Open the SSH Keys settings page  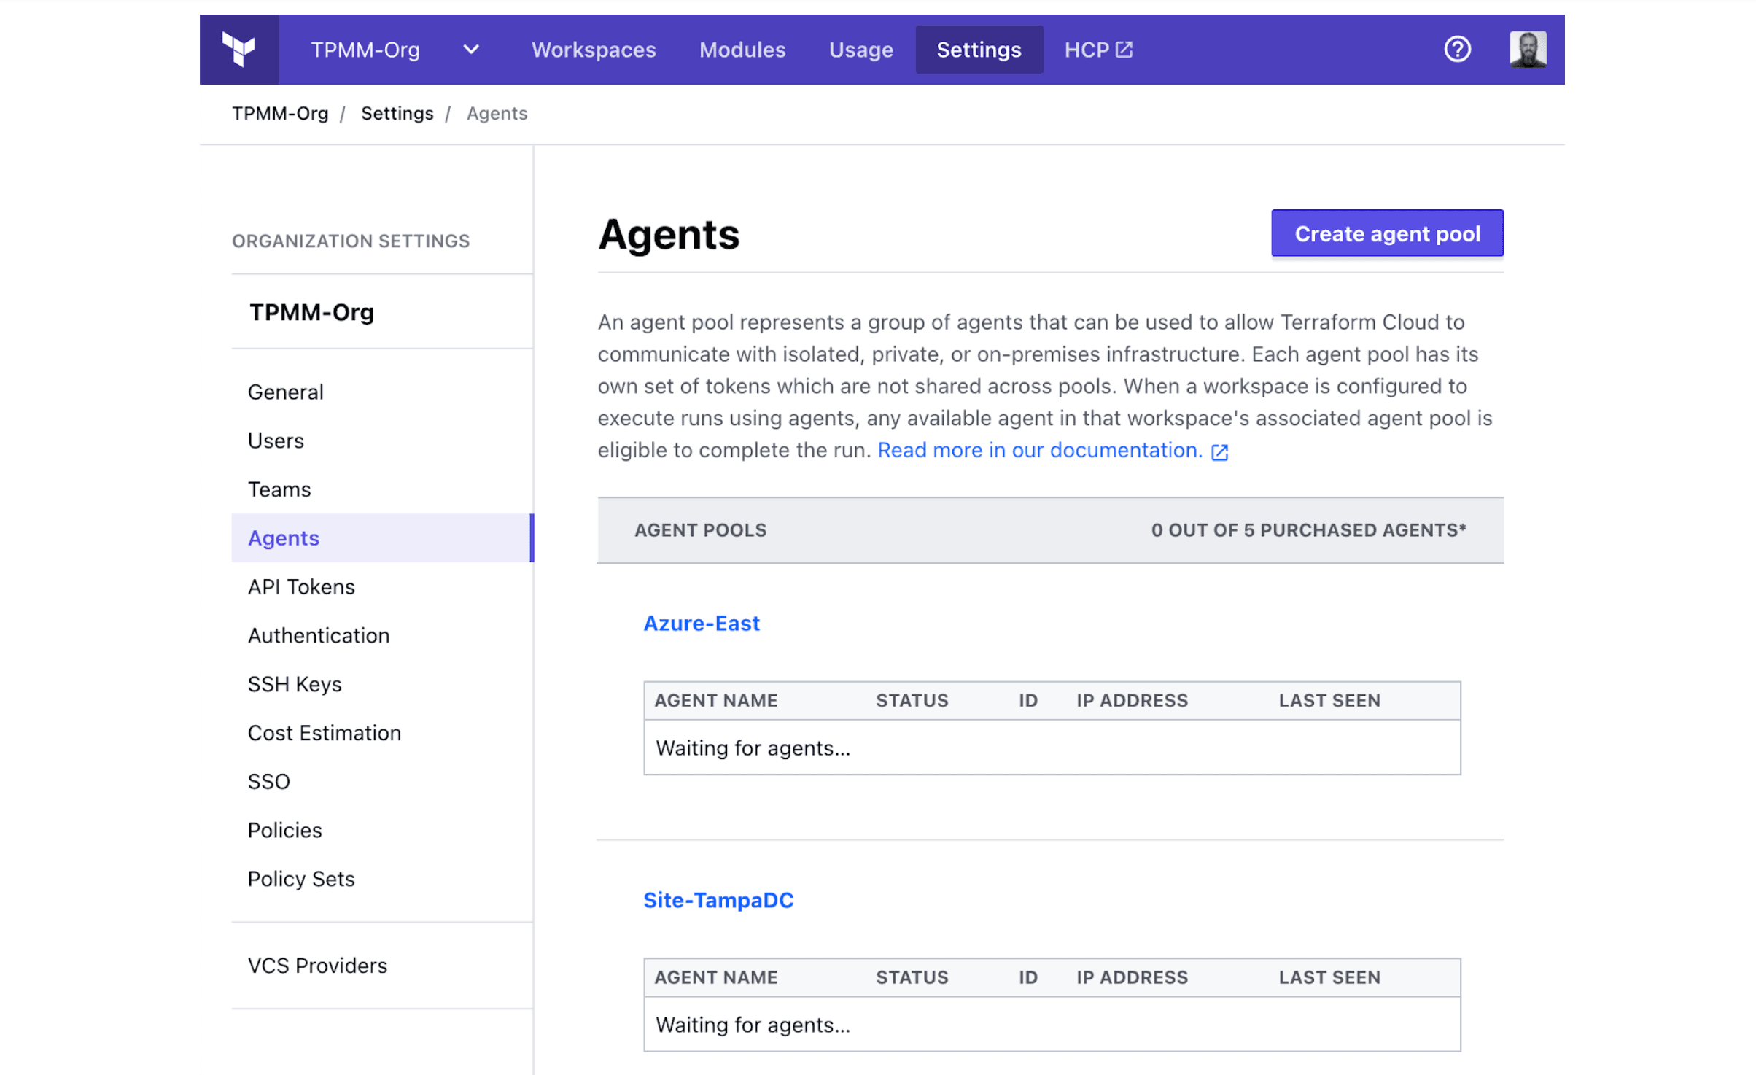click(x=295, y=684)
